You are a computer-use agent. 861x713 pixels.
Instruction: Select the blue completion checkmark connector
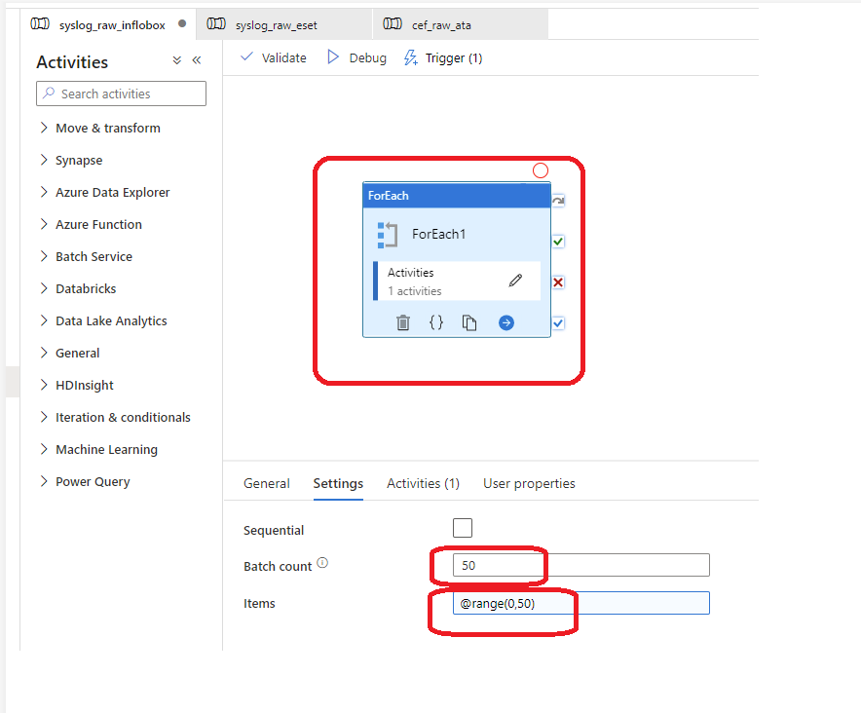tap(558, 323)
